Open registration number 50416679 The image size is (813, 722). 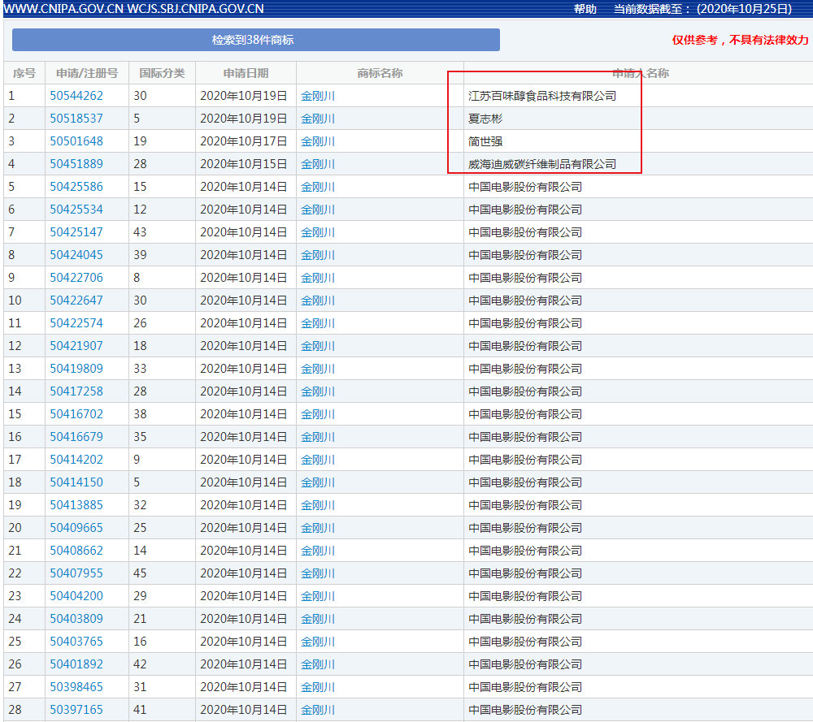point(76,437)
